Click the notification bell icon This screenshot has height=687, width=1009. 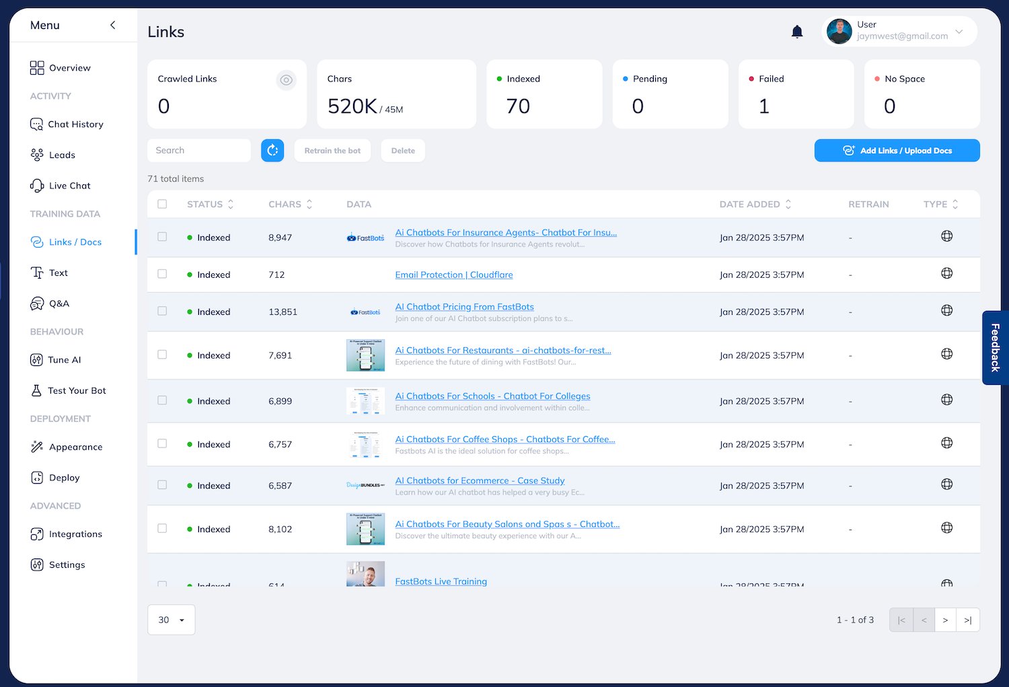coord(797,32)
